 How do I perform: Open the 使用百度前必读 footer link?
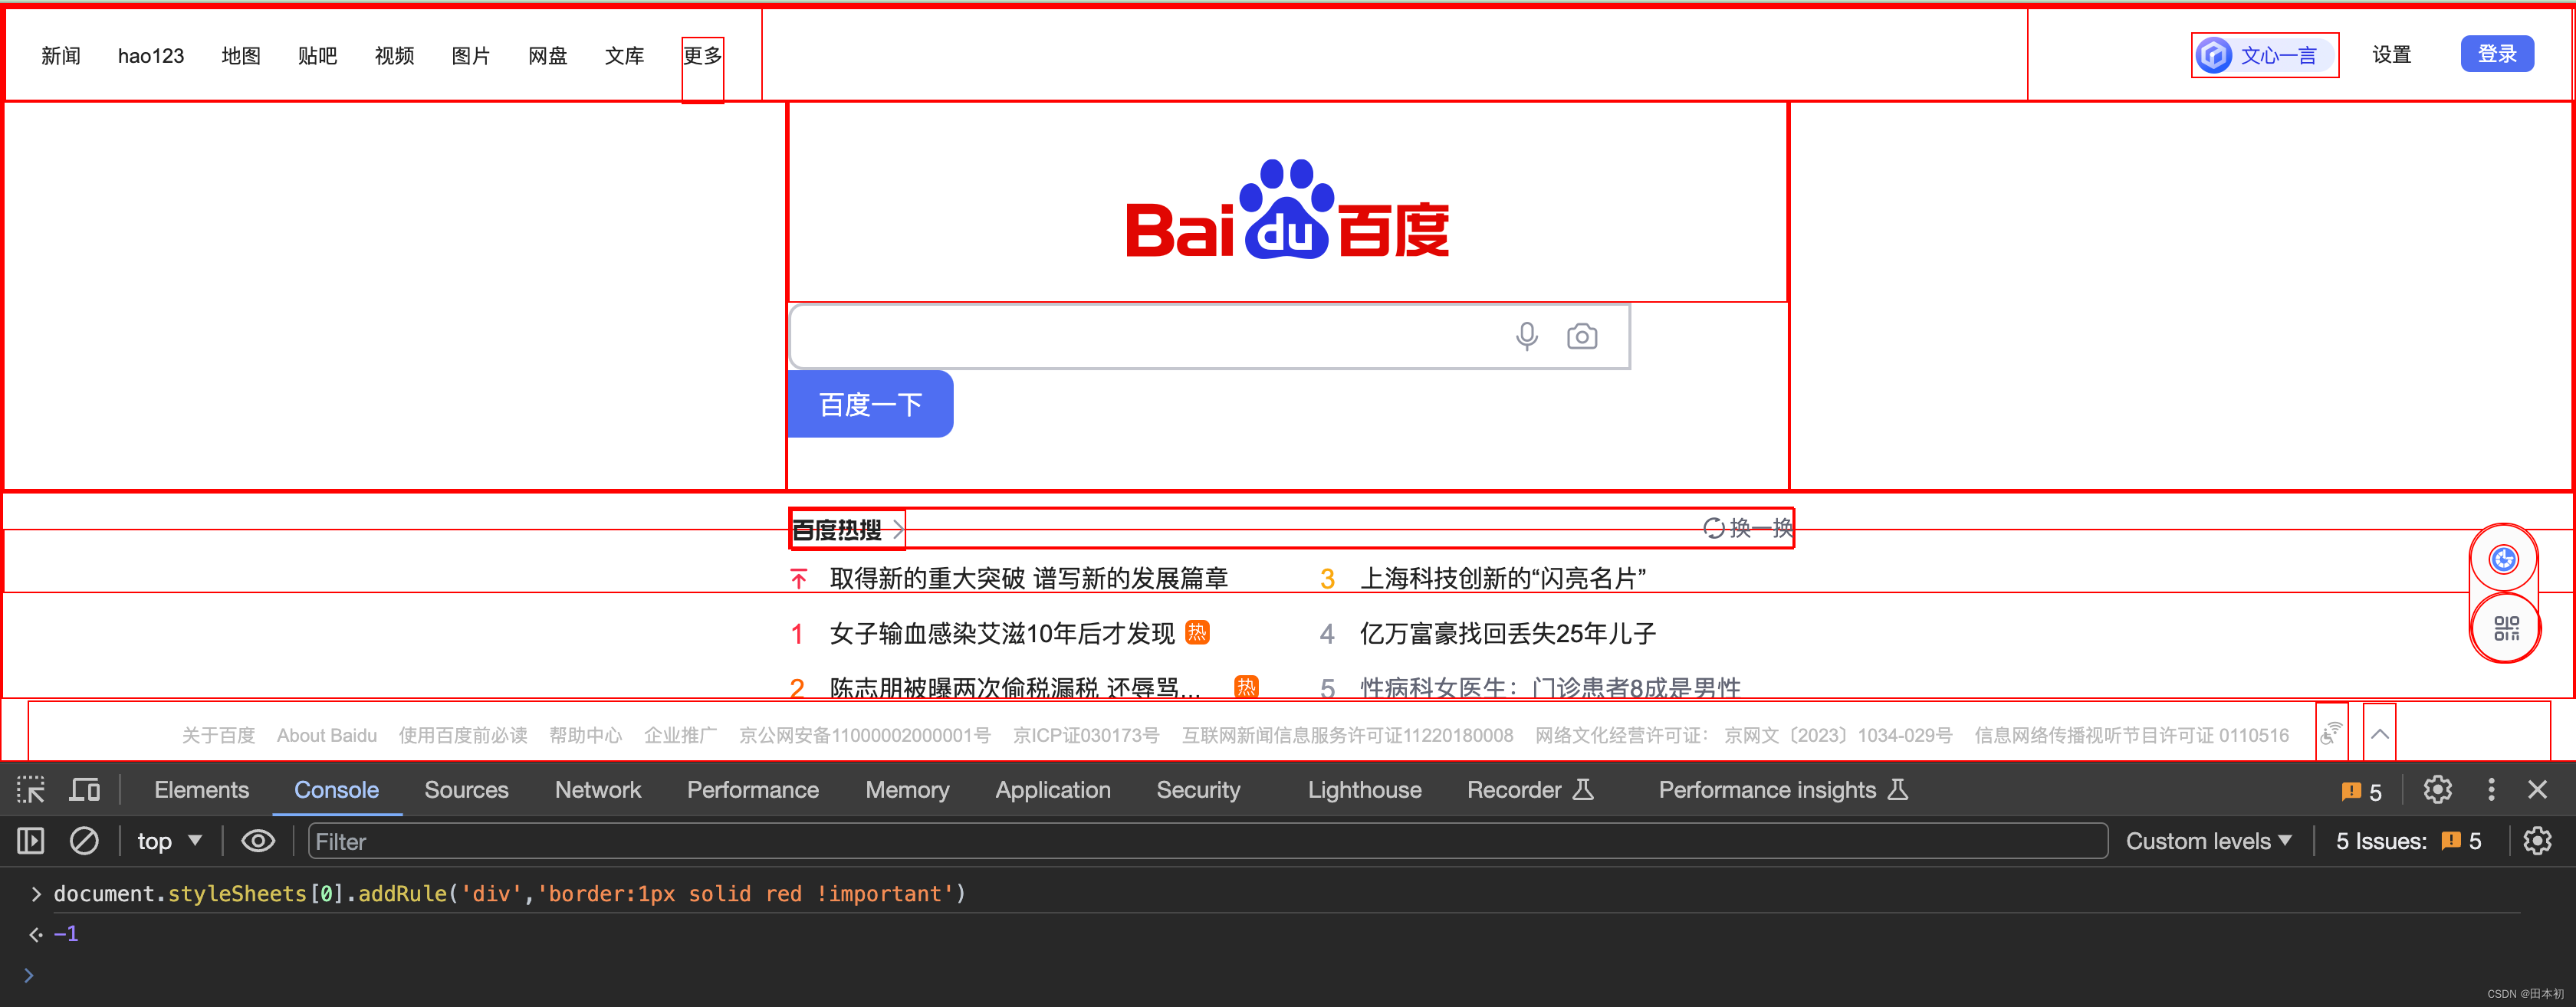coord(463,735)
